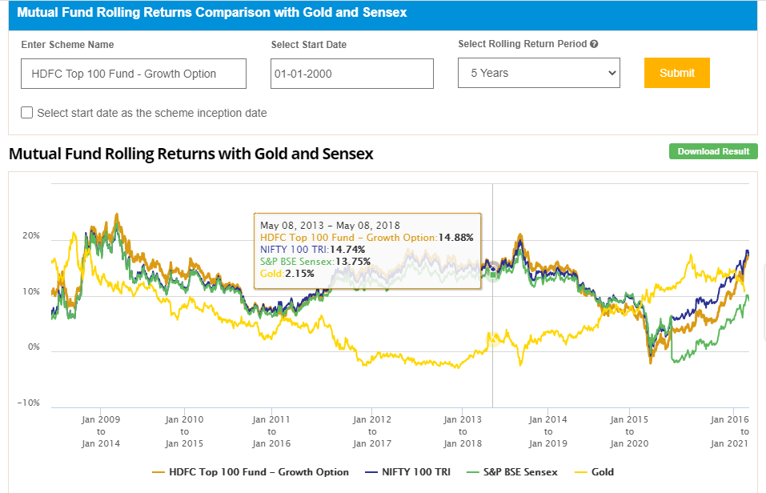Toggle the S&P BSE Sensex legend entry
766x493 pixels.
tap(512, 472)
